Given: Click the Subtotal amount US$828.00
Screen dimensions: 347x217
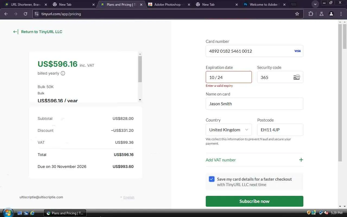Looking at the screenshot, I should pos(123,119).
